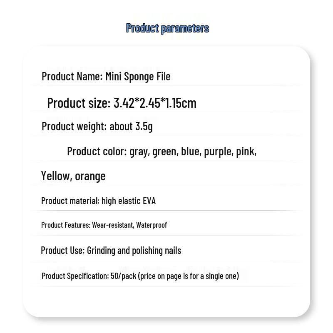
Task: Click the "Wear-resistant" feature text
Action: click(113, 225)
